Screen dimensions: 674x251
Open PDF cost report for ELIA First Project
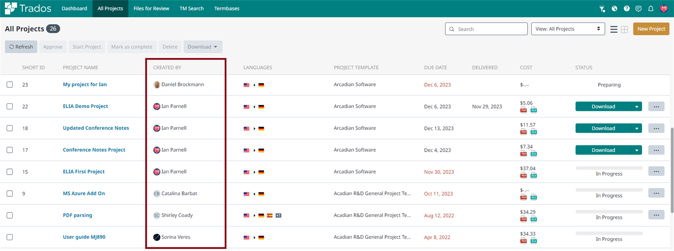tap(523, 175)
